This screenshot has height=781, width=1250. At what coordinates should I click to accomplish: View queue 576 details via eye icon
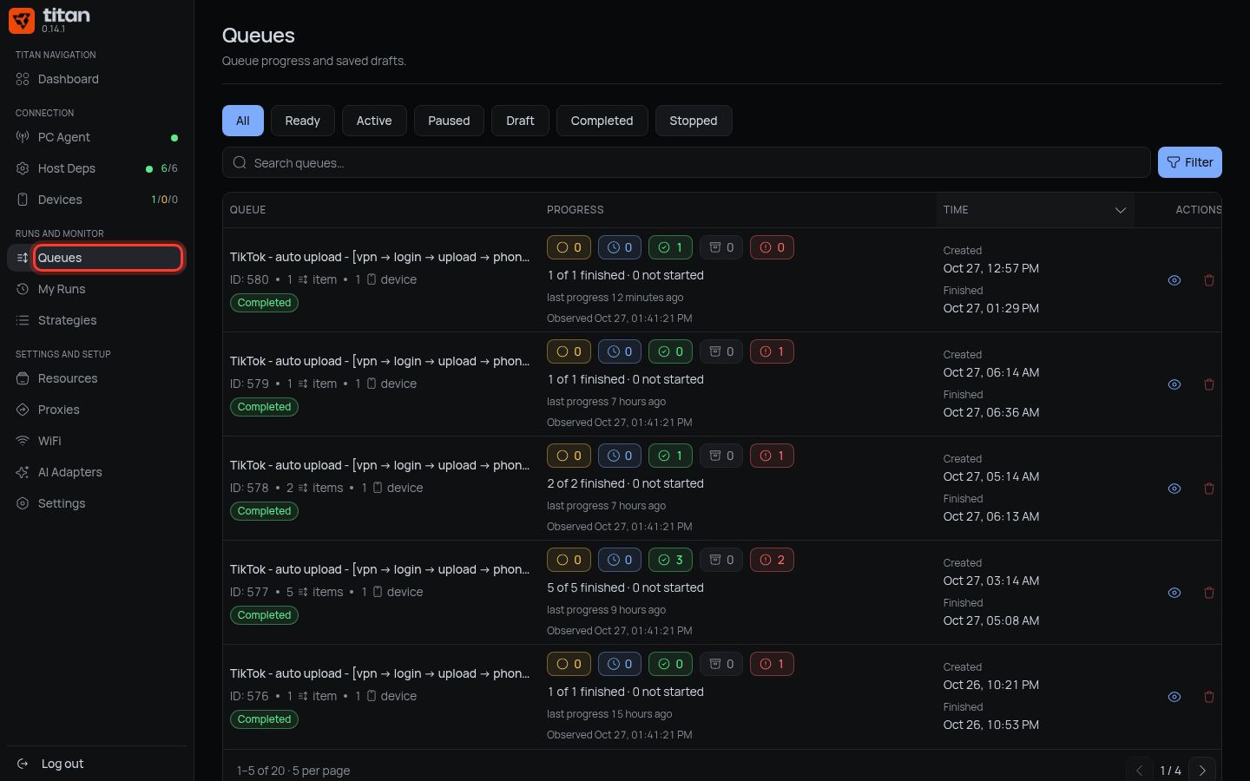(x=1174, y=697)
